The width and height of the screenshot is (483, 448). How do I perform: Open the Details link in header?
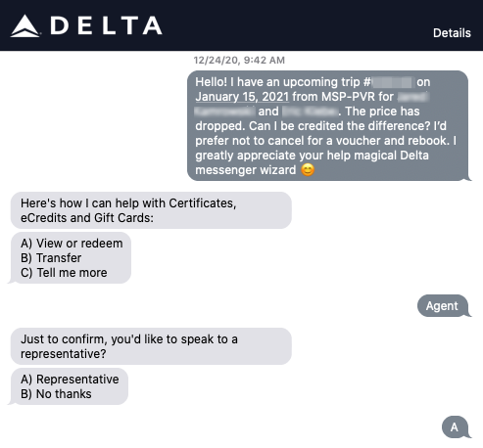coord(452,33)
